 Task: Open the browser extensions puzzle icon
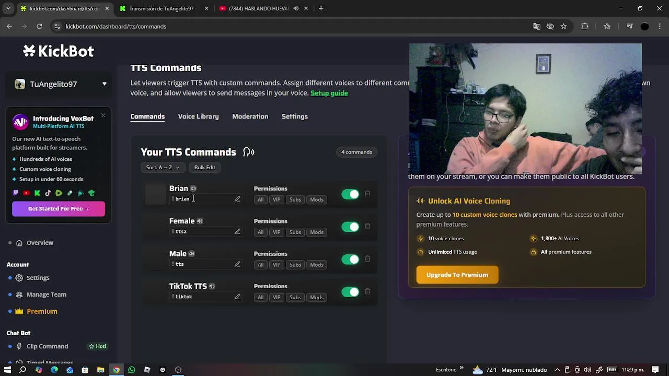585,26
